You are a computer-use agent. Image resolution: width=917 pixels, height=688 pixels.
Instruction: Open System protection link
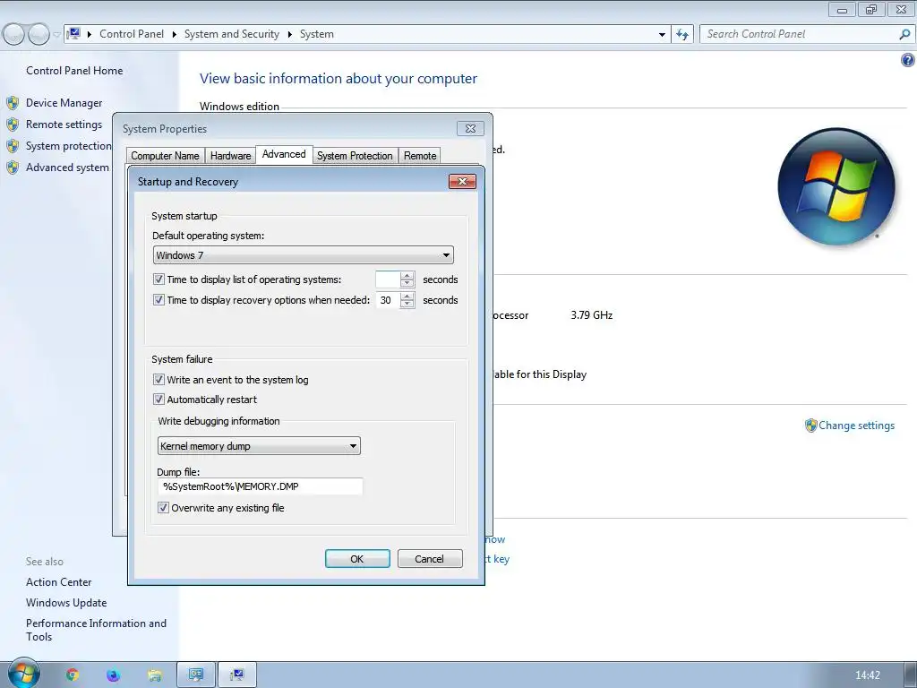tap(68, 146)
